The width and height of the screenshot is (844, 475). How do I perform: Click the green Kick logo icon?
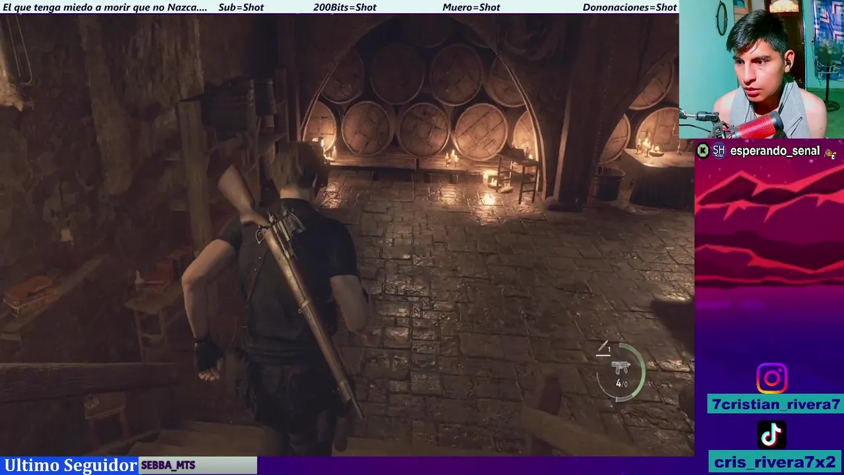point(703,151)
